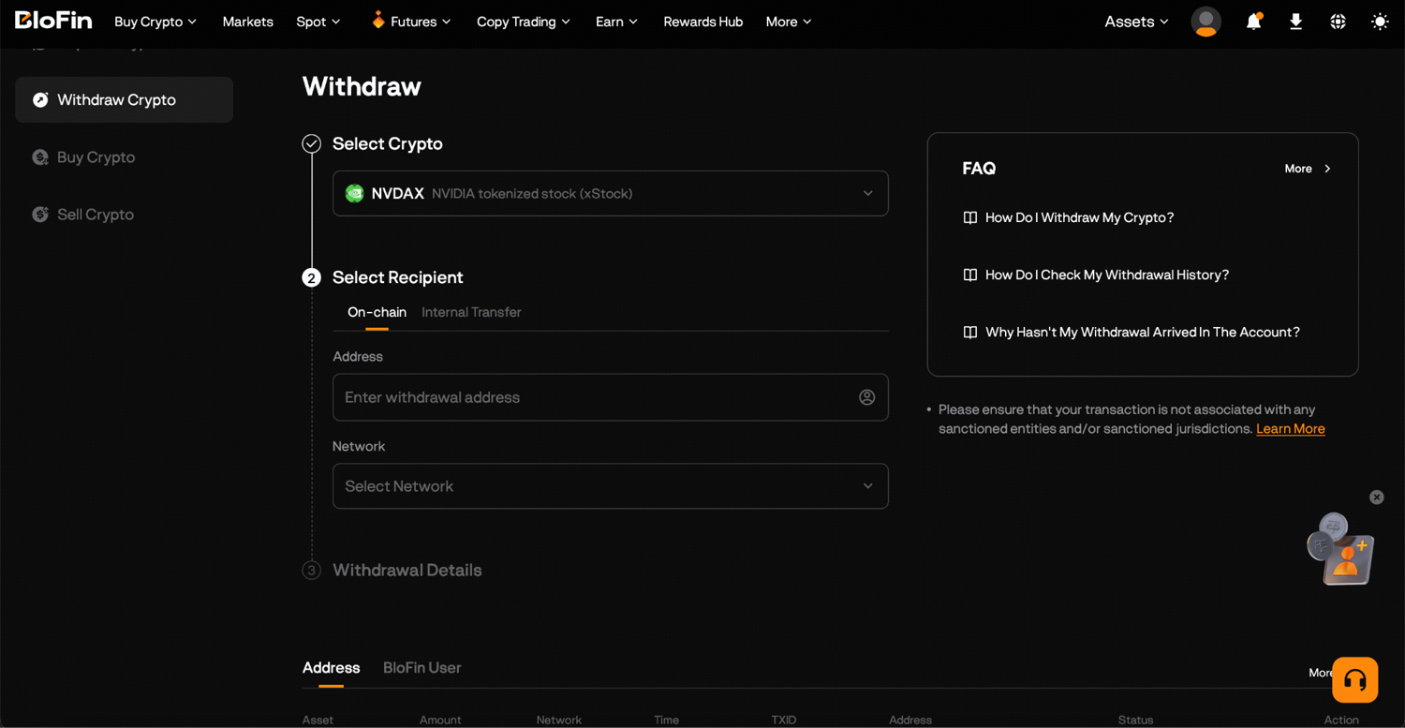The width and height of the screenshot is (1405, 728).
Task: Open 'How Do I Withdraw My Crypto?' FAQ
Action: 1079,217
